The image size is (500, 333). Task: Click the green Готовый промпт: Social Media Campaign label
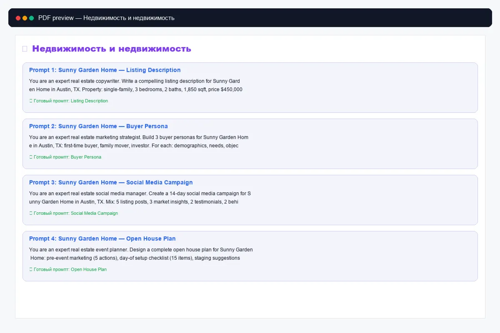pyautogui.click(x=76, y=213)
